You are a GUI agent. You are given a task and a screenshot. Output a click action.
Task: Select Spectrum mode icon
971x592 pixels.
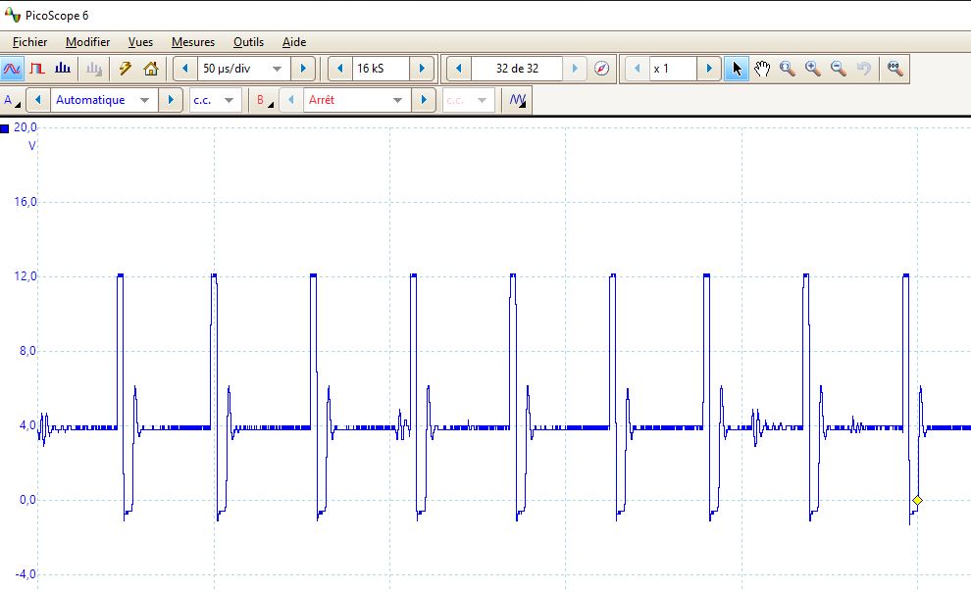click(63, 68)
